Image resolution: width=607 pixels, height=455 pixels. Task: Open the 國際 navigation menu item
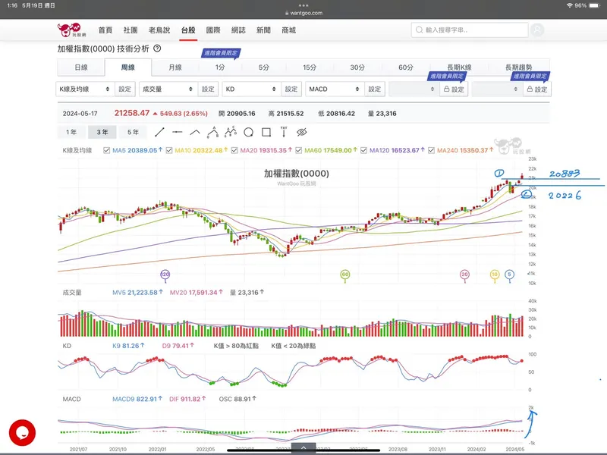coord(213,30)
